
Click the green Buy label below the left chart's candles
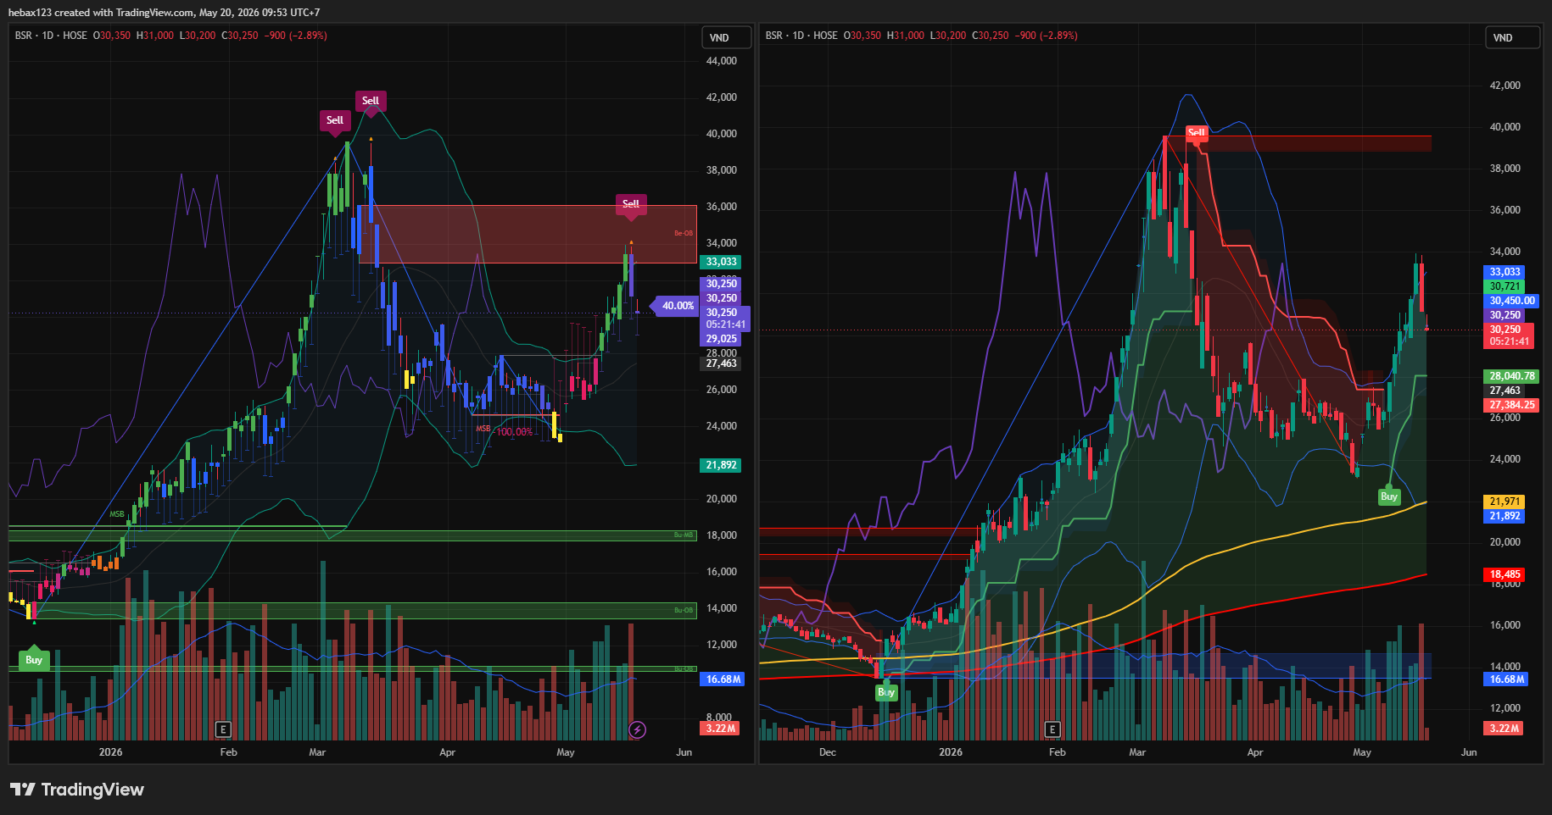[x=34, y=660]
